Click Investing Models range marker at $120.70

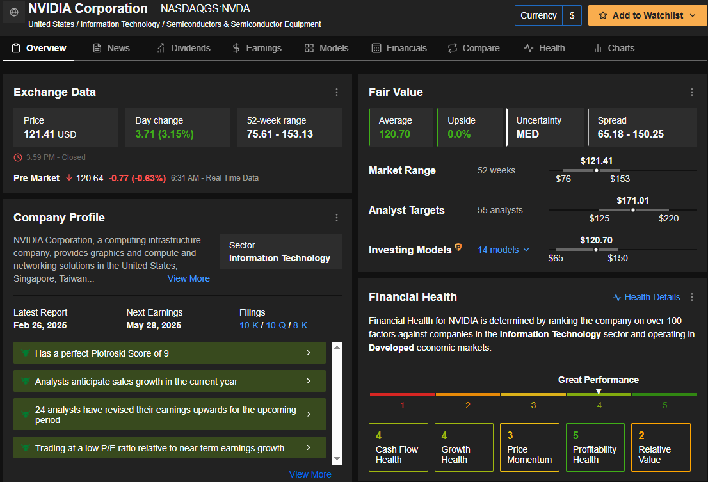(596, 250)
